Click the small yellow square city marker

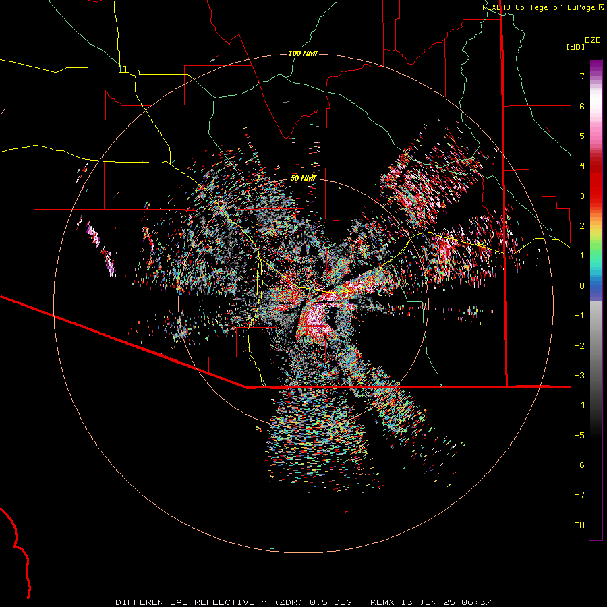pos(122,69)
